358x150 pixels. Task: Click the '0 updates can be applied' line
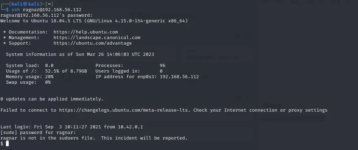pyautogui.click(x=52, y=99)
